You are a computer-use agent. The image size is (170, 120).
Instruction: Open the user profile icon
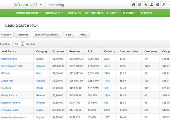152,5
